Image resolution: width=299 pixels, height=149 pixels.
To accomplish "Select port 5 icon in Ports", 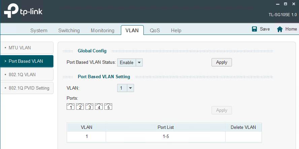I will (108, 107).
